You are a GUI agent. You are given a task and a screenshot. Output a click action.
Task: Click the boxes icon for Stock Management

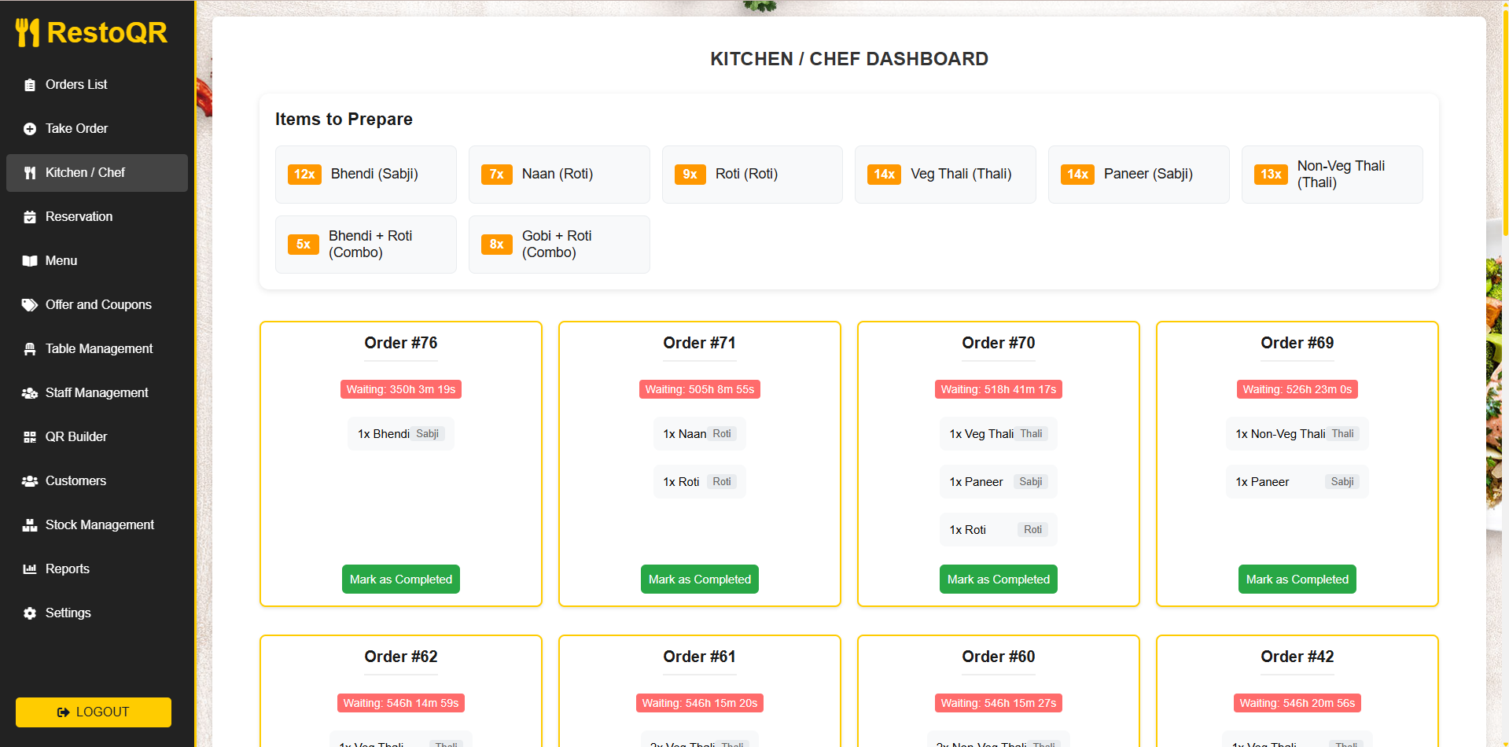30,525
